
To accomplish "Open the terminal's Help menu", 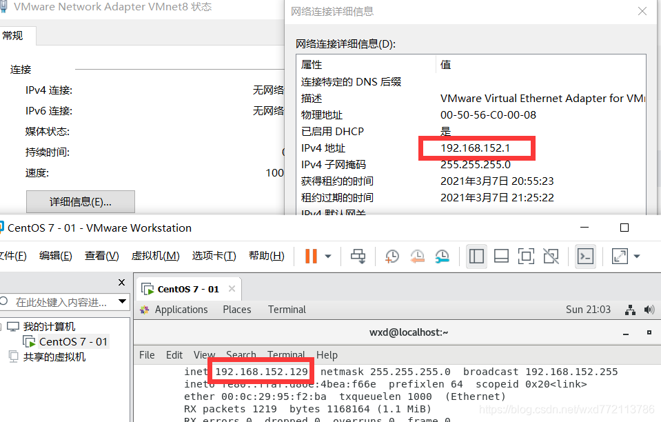I will [x=327, y=355].
